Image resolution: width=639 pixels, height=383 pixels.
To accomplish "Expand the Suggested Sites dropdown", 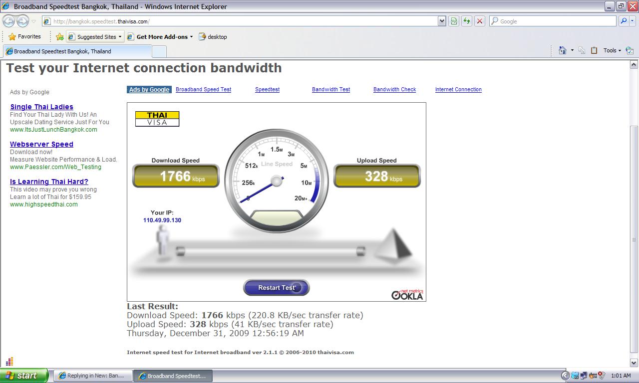I will click(x=120, y=37).
